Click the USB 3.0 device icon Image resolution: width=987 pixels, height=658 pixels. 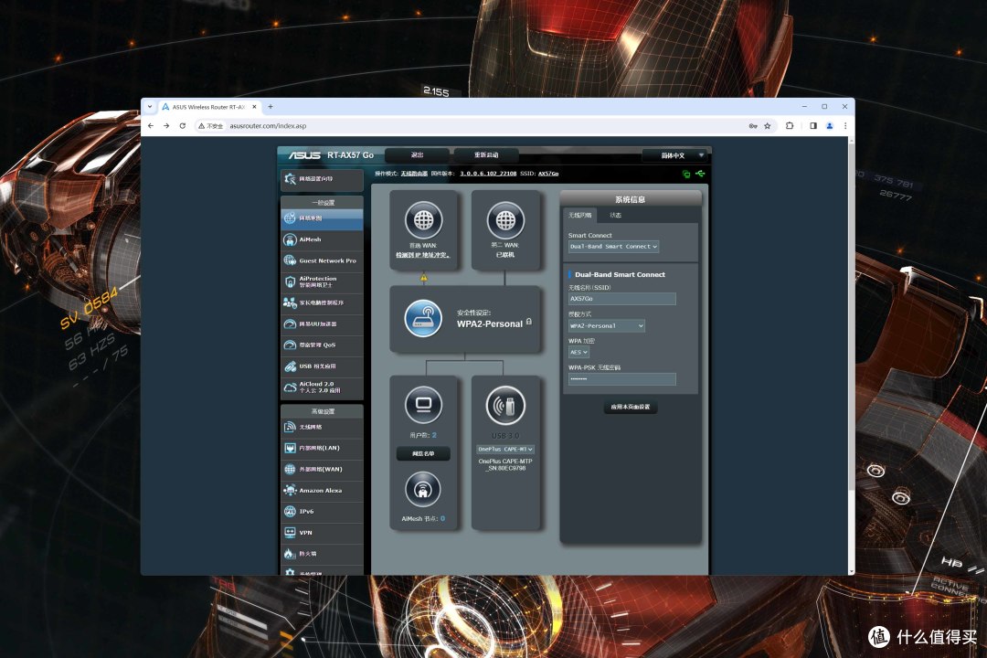[505, 406]
